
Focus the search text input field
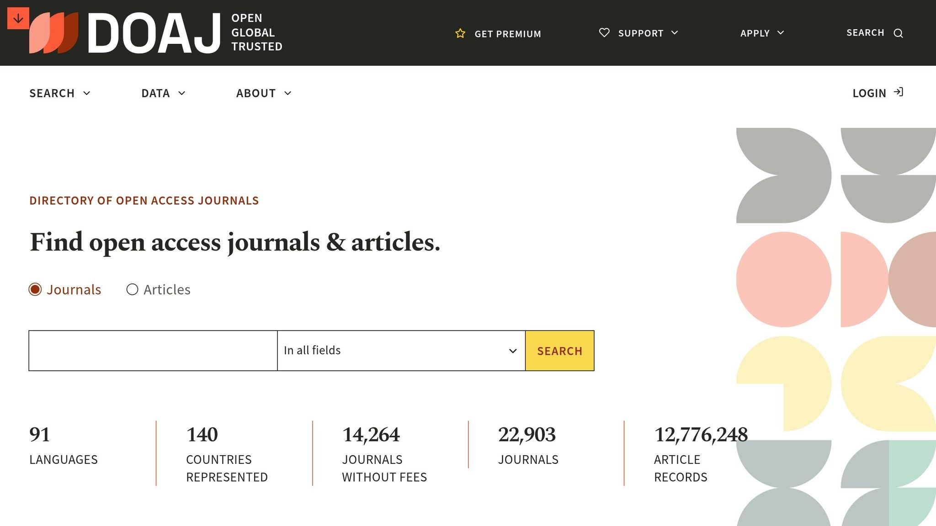tap(153, 351)
